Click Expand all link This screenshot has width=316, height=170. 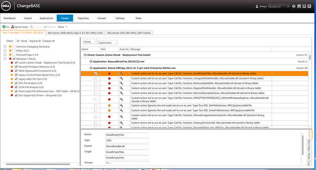(35, 41)
